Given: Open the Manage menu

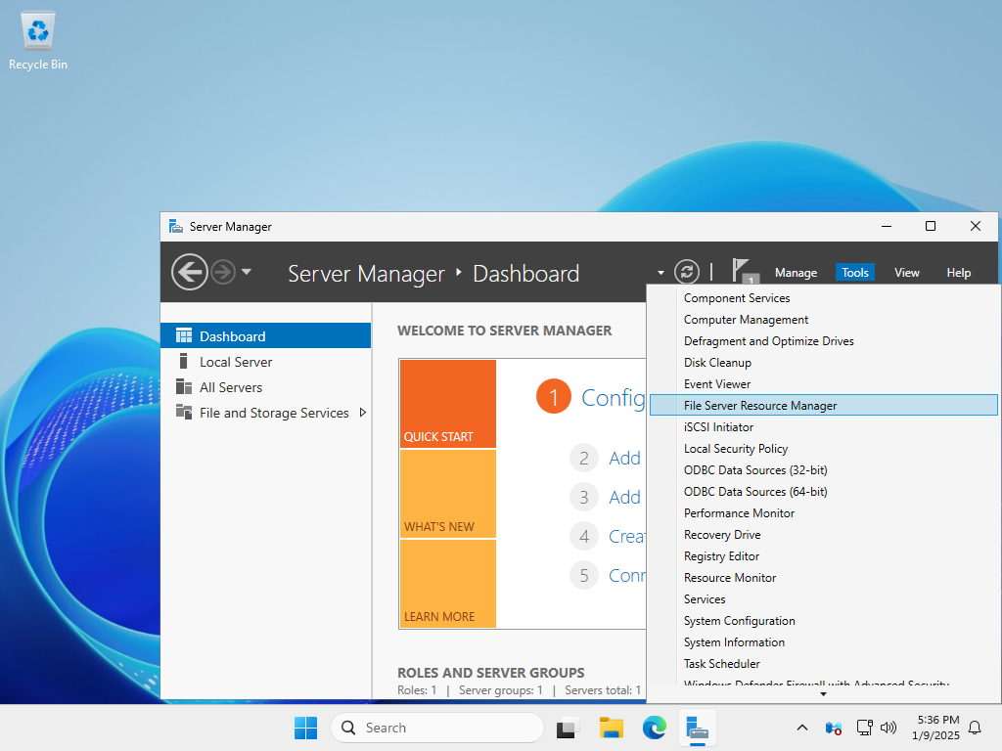Looking at the screenshot, I should 796,273.
